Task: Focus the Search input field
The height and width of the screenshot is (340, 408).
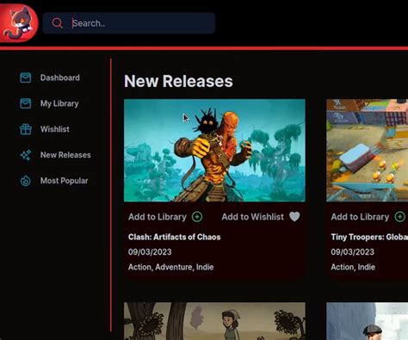Action: point(129,23)
